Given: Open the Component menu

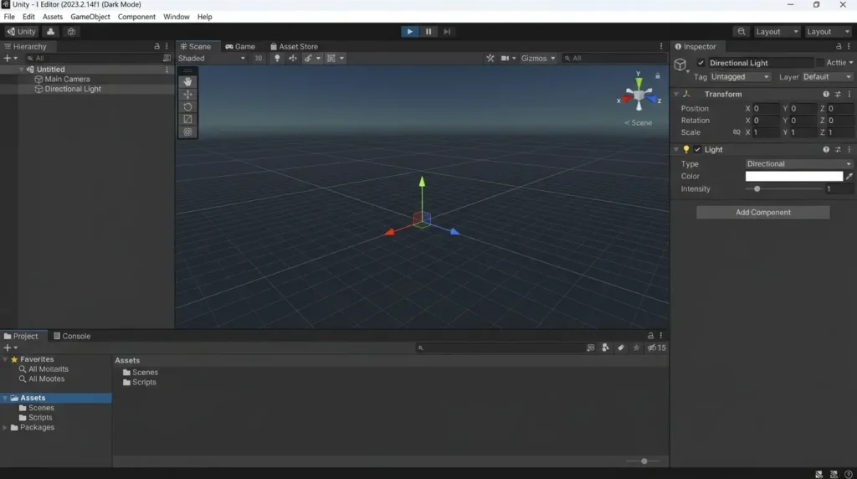Looking at the screenshot, I should 136,17.
